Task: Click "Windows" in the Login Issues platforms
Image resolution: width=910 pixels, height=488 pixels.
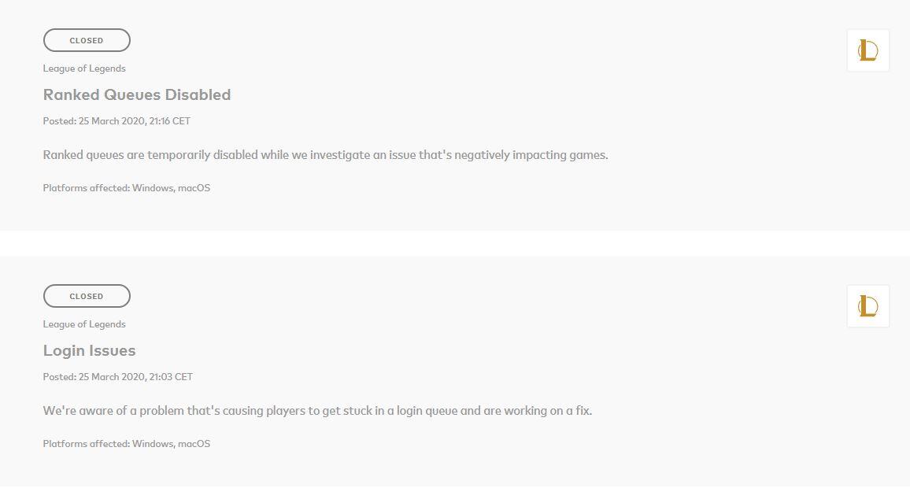Action: (153, 444)
